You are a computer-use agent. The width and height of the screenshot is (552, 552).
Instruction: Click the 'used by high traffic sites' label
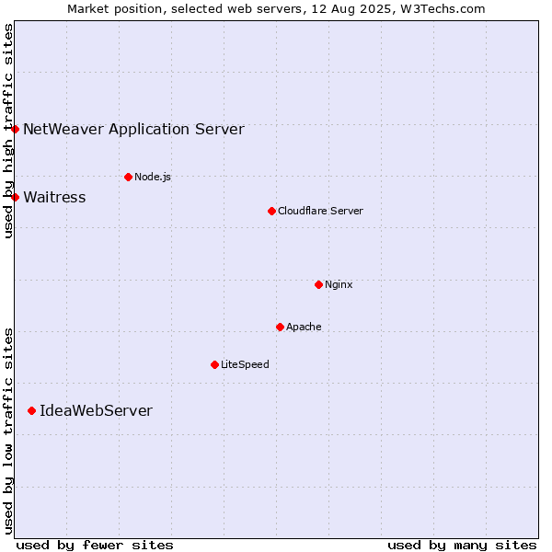8,131
